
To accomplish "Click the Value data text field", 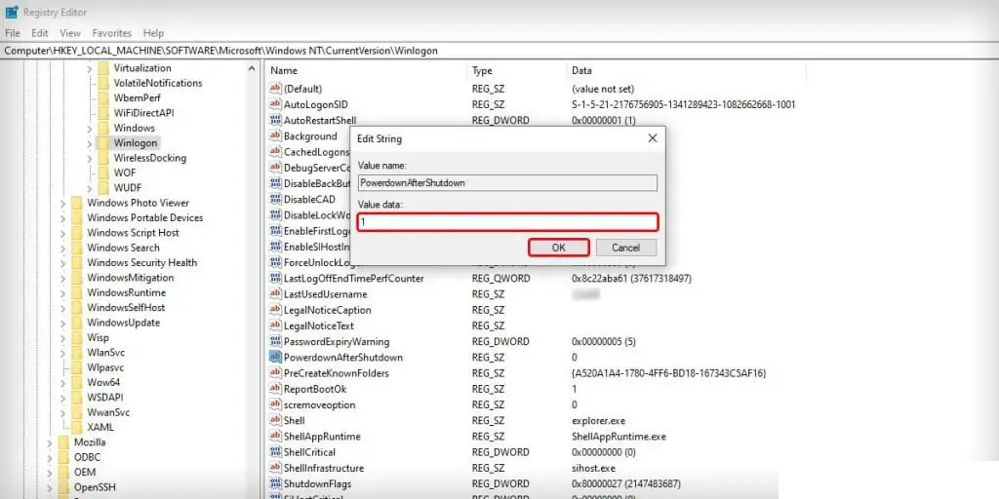I will coord(507,222).
